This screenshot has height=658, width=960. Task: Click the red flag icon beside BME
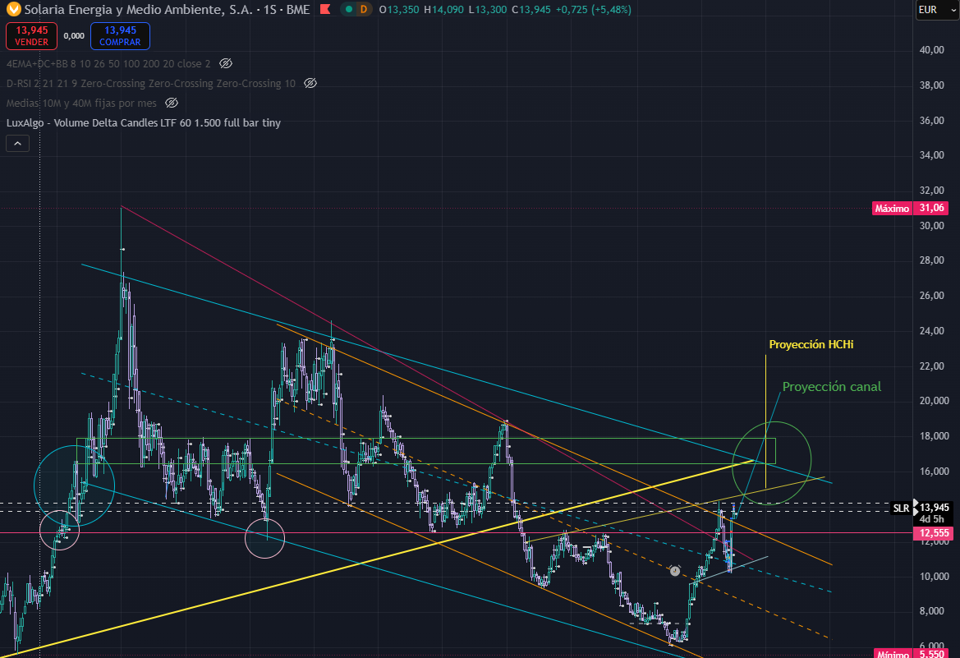(x=326, y=9)
